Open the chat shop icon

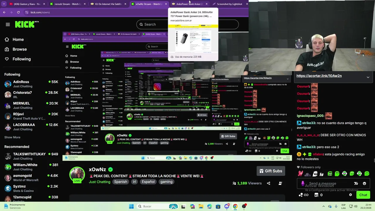click(x=316, y=195)
